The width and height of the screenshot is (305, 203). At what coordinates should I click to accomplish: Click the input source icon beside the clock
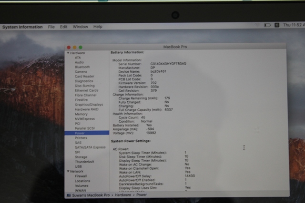(x=277, y=25)
